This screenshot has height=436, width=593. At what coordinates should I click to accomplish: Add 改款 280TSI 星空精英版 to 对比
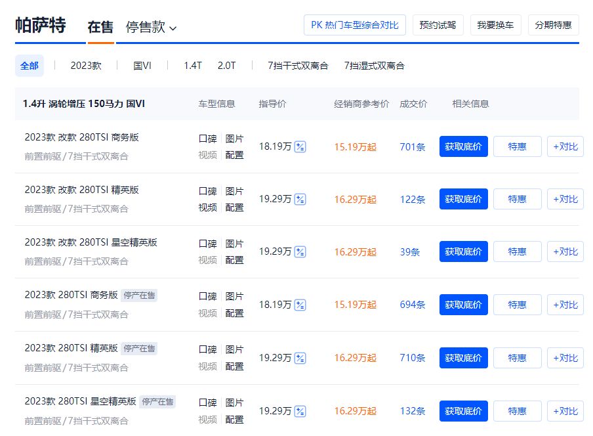pyautogui.click(x=565, y=251)
